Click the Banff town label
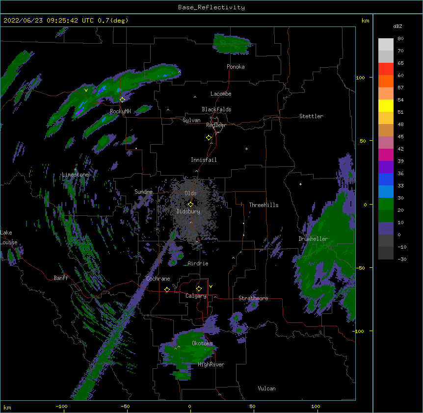The height and width of the screenshot is (413, 423). 61,278
